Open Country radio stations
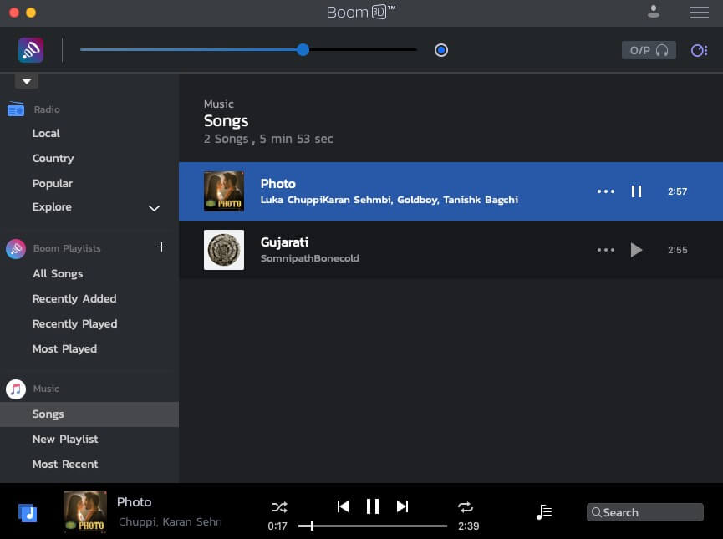723x539 pixels. point(53,158)
